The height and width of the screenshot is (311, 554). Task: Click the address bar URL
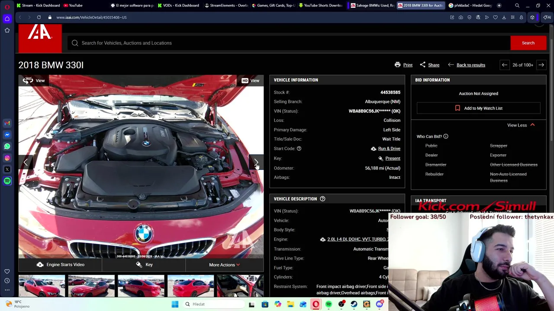coord(91,17)
